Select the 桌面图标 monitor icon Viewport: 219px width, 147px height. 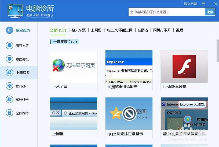coord(9,59)
